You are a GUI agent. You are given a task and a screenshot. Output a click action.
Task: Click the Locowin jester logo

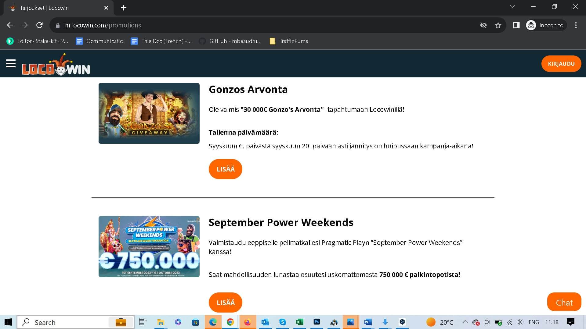(x=56, y=65)
